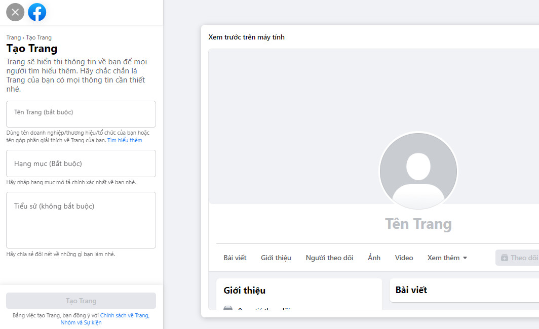Click the Xem trước trên máy tính heading
This screenshot has width=539, height=329.
[x=247, y=37]
